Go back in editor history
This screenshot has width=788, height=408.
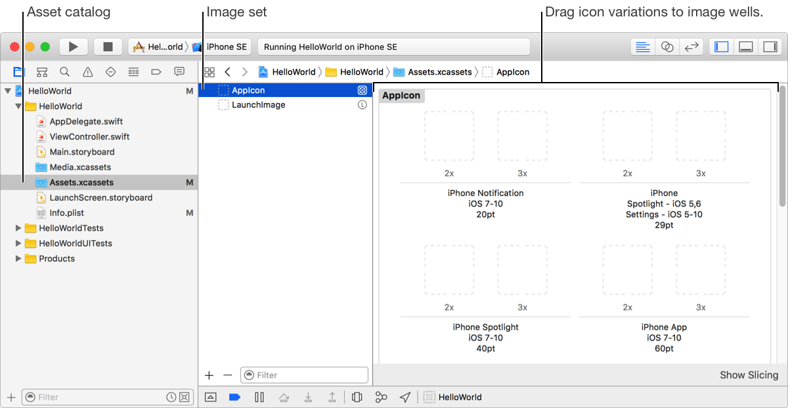click(227, 71)
